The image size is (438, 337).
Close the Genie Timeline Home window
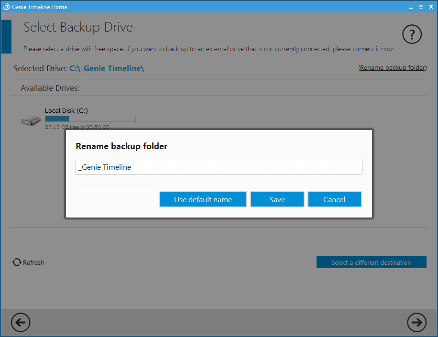pyautogui.click(x=431, y=7)
